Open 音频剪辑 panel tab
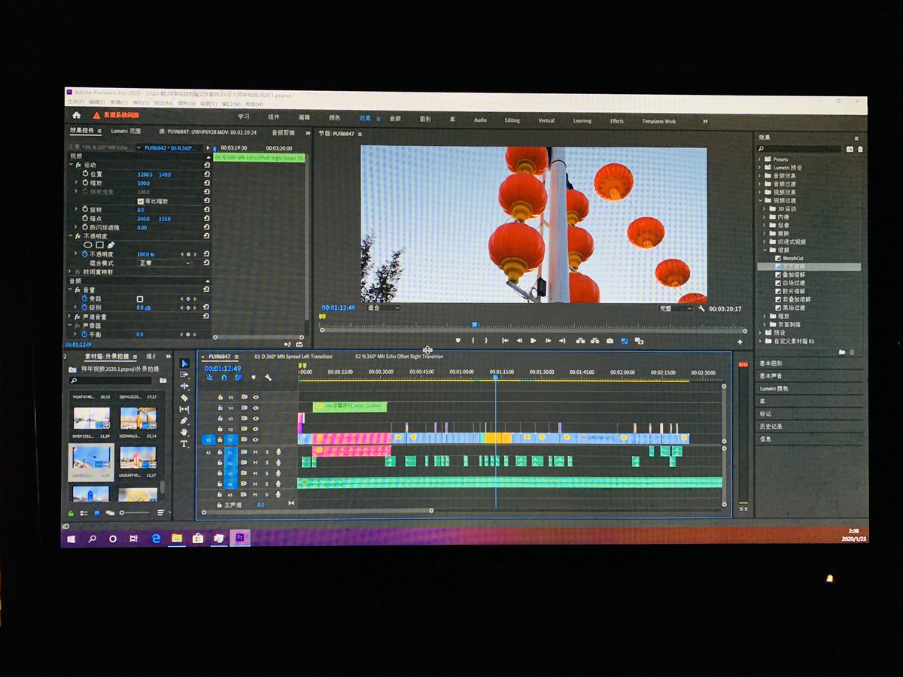Viewport: 903px width, 677px height. click(x=284, y=132)
